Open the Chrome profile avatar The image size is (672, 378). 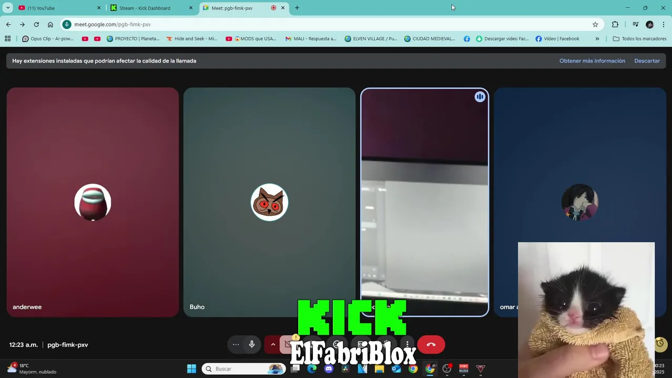click(649, 24)
